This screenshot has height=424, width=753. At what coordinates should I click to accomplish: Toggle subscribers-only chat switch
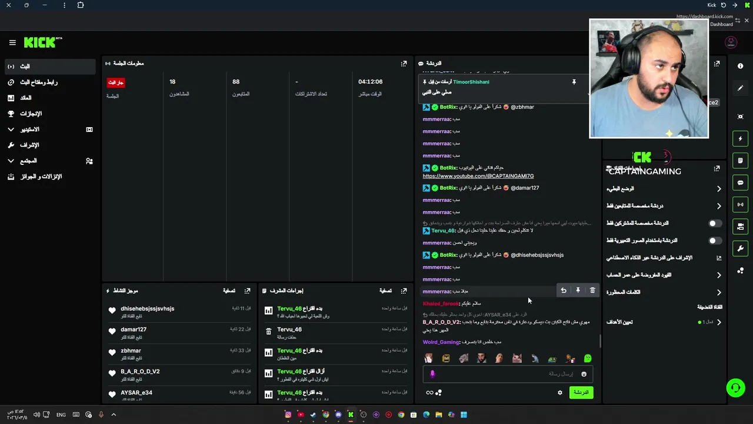click(x=714, y=224)
